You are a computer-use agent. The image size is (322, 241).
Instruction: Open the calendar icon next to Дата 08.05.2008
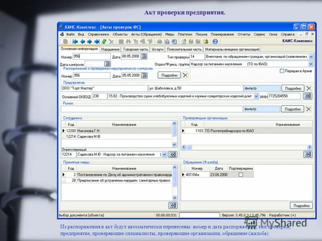click(144, 56)
